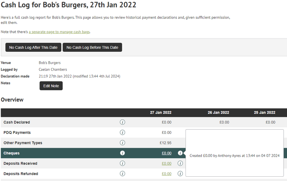Click the Created £0.00 by Anthony Ayres tooltip text
The image size is (287, 181).
pyautogui.click(x=234, y=156)
